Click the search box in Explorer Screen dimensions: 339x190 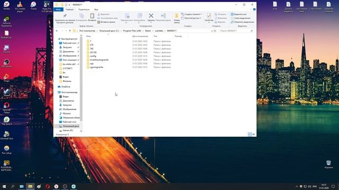[236, 31]
